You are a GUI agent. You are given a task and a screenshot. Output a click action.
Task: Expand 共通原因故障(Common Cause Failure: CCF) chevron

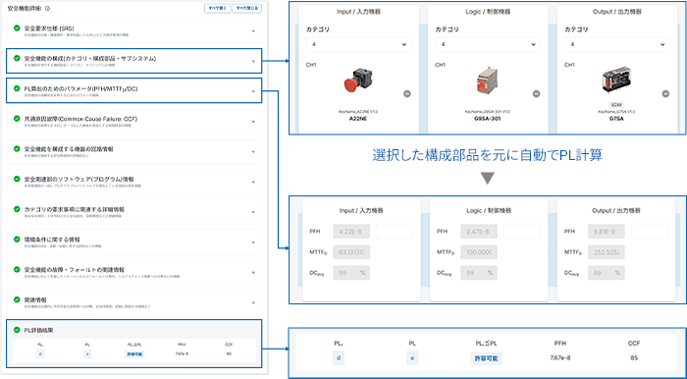pos(253,122)
